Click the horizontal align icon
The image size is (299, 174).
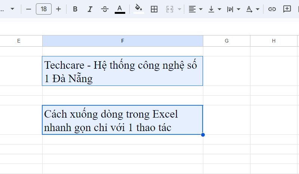pos(192,9)
